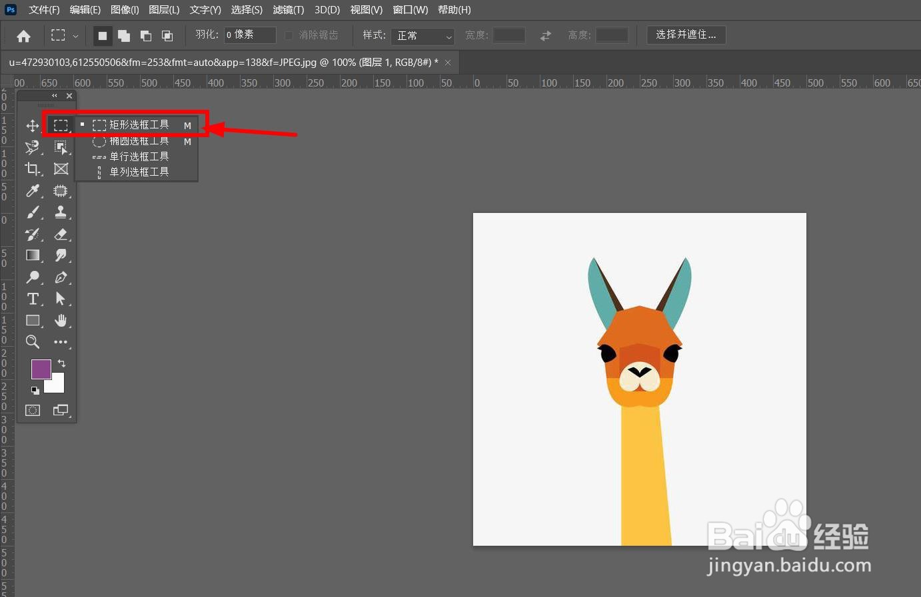Collapse the toolbox with double-arrow icon
This screenshot has width=921, height=597.
point(55,96)
